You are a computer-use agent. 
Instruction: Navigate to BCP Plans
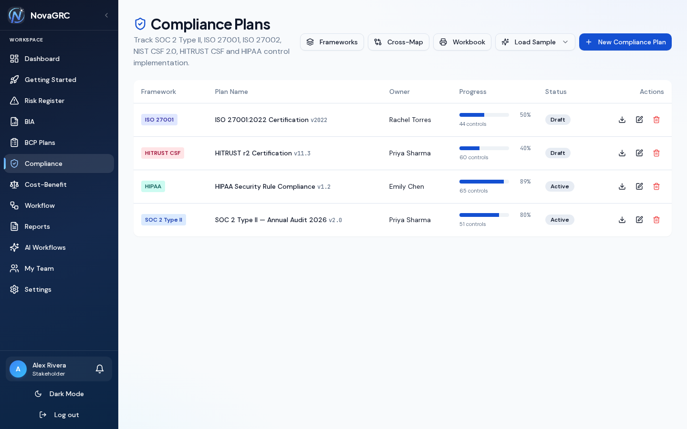(x=59, y=143)
